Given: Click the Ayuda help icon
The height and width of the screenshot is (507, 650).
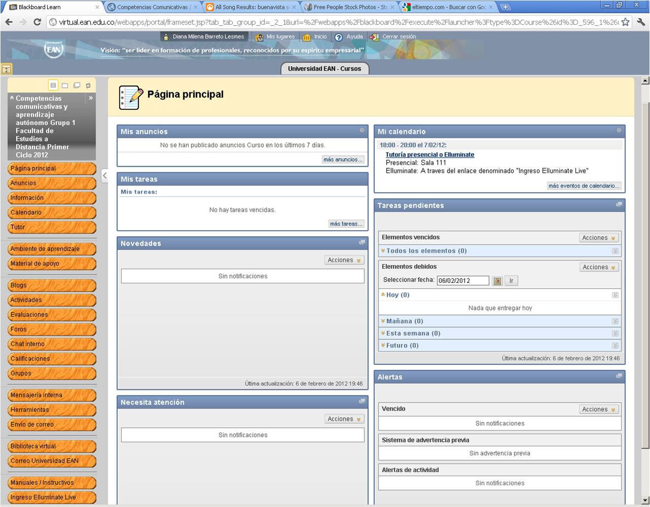Looking at the screenshot, I should [x=338, y=37].
